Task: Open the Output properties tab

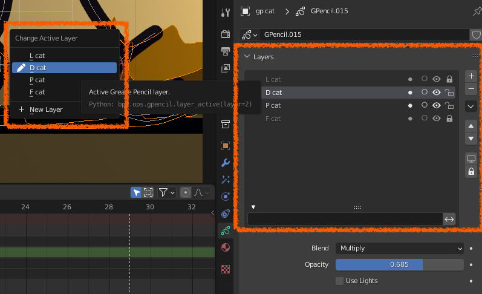Action: 226,51
